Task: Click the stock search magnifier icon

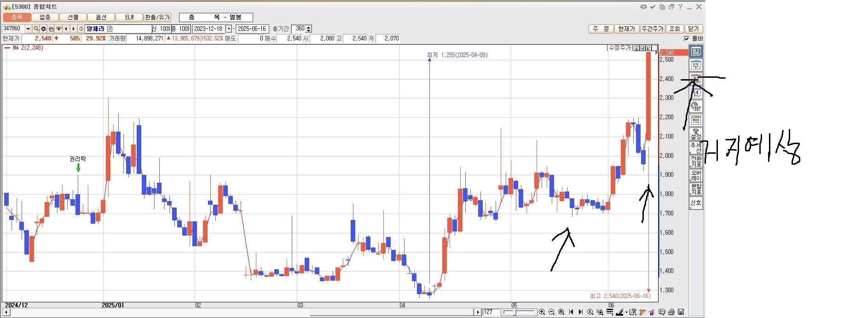Action: click(36, 29)
